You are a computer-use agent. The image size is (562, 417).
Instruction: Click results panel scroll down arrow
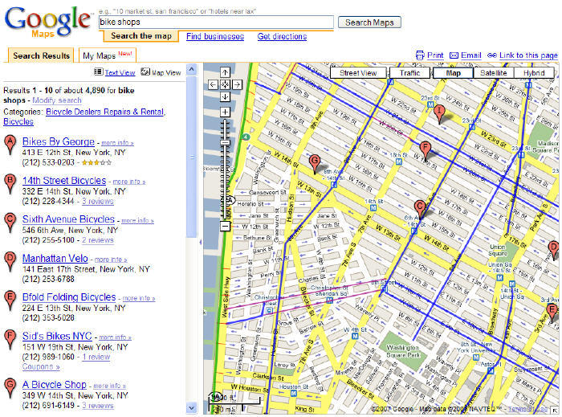point(192,407)
